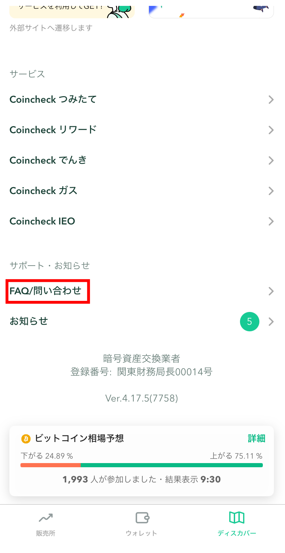The width and height of the screenshot is (285, 553).
Task: Open the お知らせ notifications list
Action: [142, 322]
